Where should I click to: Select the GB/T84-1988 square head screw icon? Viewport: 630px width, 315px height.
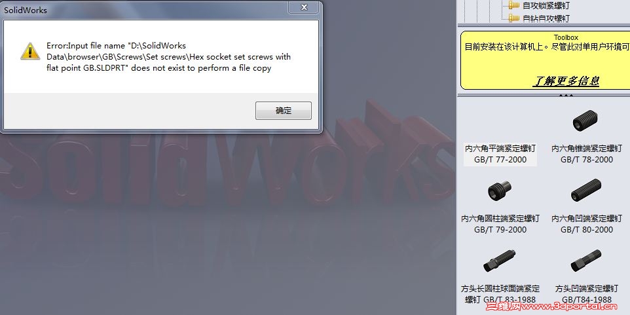coord(586,261)
